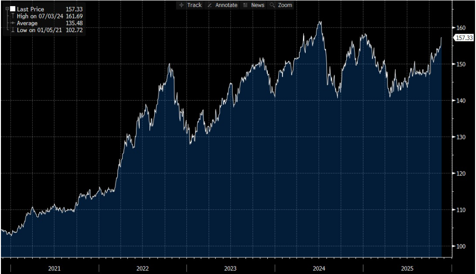
Task: Click the 135.48 average value in legend
Action: tap(75, 23)
